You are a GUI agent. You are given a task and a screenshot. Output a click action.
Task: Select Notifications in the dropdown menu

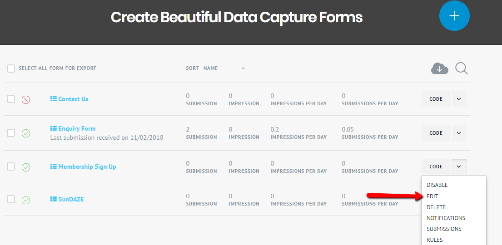tap(446, 218)
